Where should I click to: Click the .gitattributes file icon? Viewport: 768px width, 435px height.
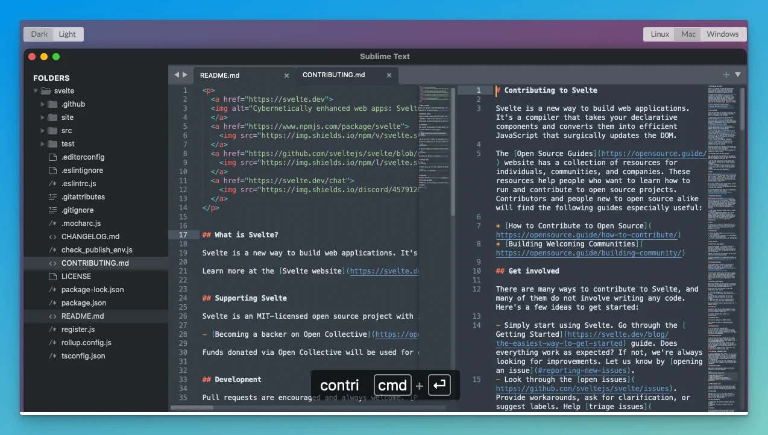pos(52,197)
